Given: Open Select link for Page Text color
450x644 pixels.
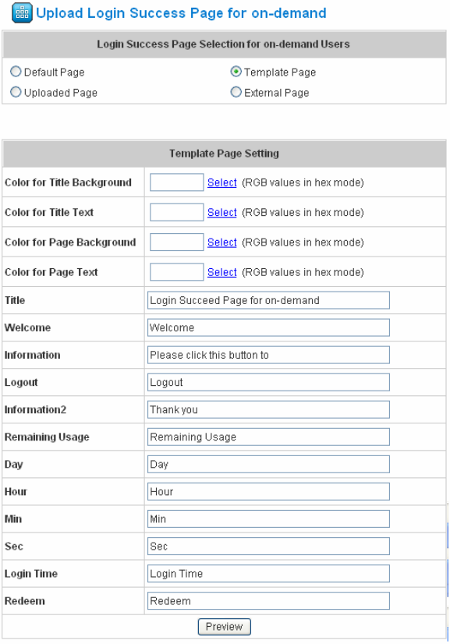Looking at the screenshot, I should (x=222, y=272).
